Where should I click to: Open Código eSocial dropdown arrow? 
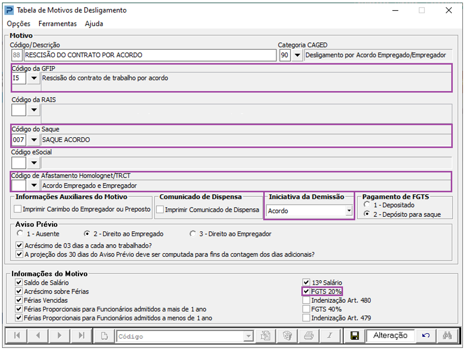coord(34,163)
